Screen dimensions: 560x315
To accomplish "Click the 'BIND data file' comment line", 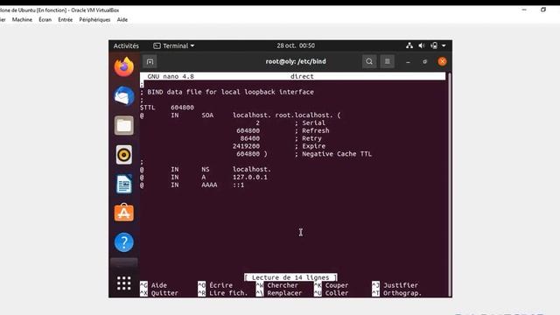I will tap(227, 92).
